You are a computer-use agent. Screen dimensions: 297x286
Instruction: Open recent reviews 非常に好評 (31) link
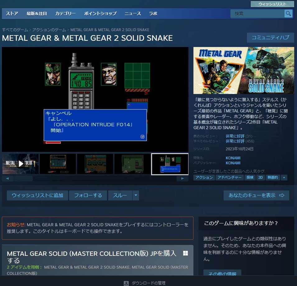(239, 136)
